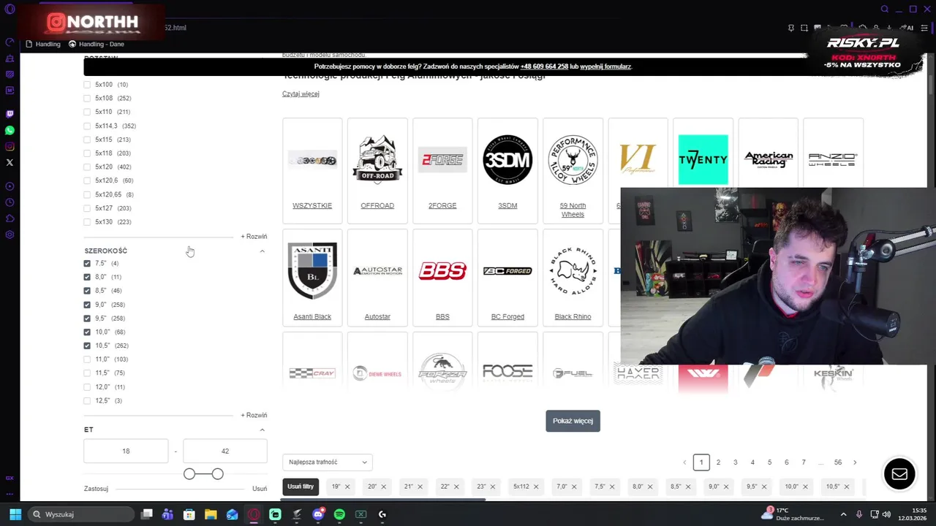Click the ET minimum field showing 18
The width and height of the screenshot is (936, 526).
(x=126, y=451)
